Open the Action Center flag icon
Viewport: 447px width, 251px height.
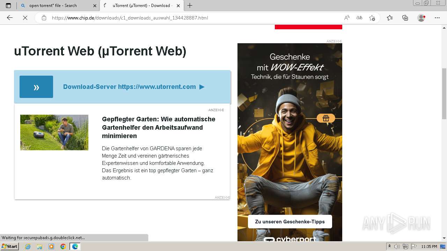pyautogui.click(x=414, y=246)
